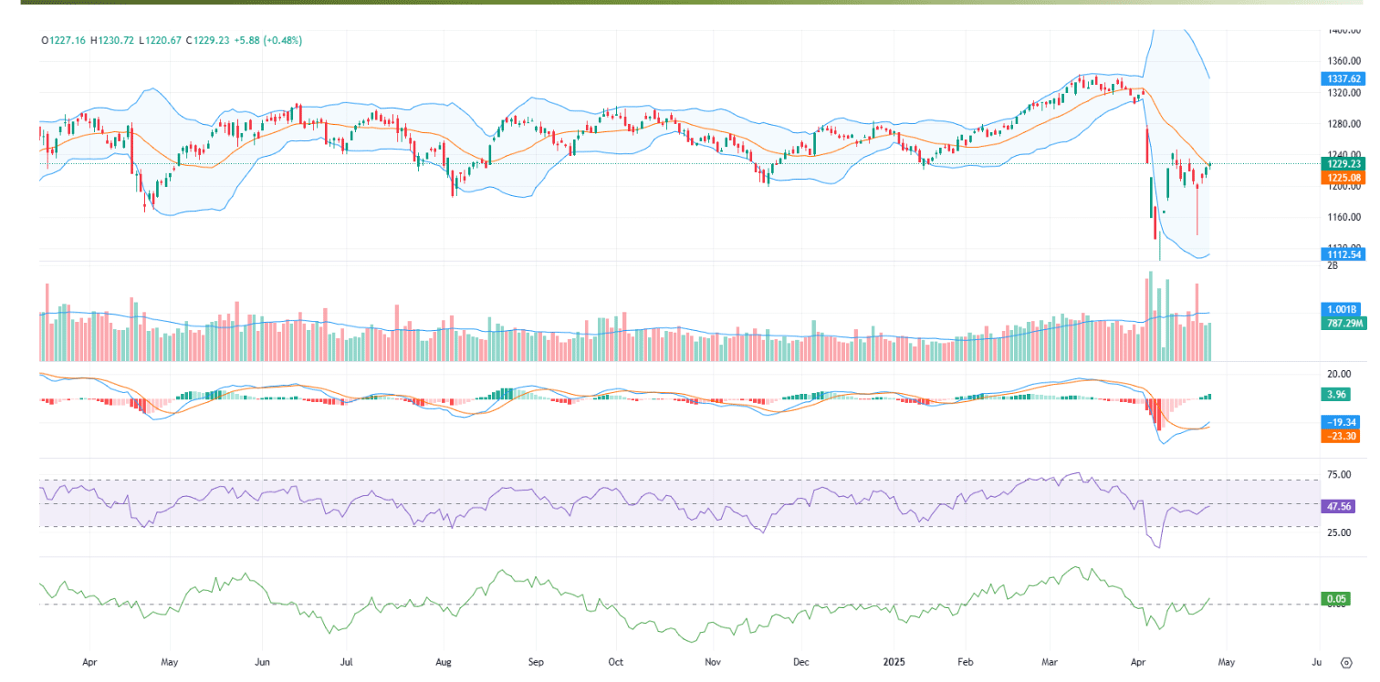Click the +5.88 (+0.48%) change text
Viewport: 1380px width, 682px height.
[x=267, y=40]
